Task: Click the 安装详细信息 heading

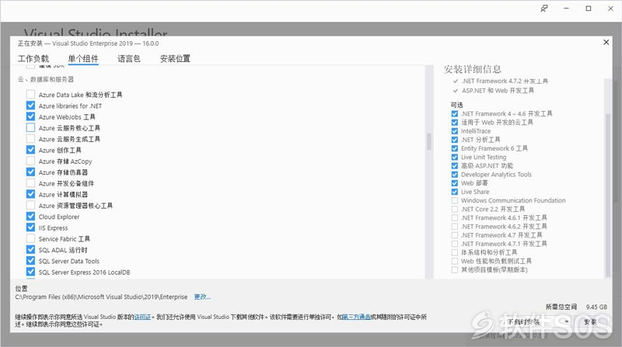Action: point(473,69)
